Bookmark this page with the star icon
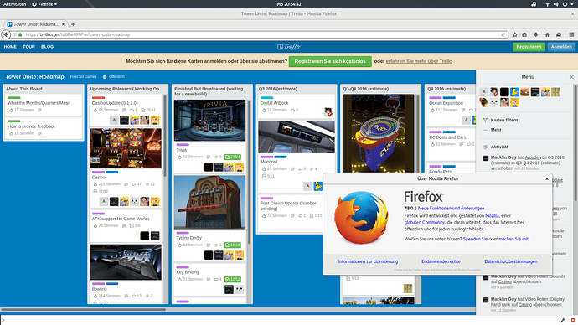This screenshot has height=325, width=578. pyautogui.click(x=515, y=34)
